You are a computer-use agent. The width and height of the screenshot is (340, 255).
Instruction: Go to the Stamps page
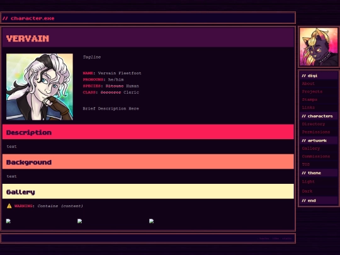click(309, 99)
